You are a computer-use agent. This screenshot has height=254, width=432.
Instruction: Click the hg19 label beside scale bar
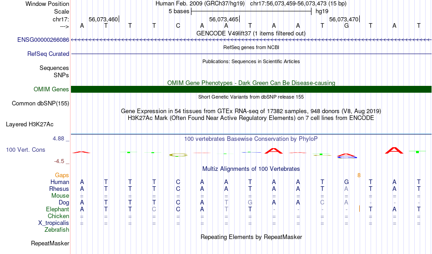point(322,11)
